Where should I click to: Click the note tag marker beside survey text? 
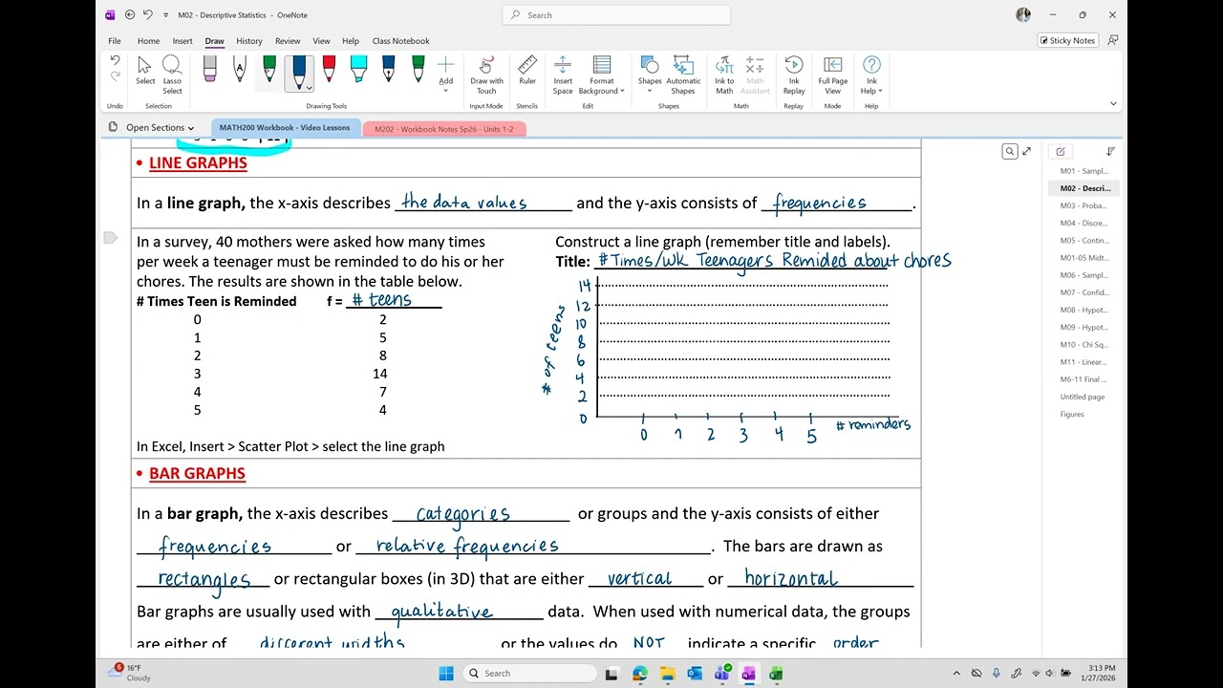tap(110, 238)
